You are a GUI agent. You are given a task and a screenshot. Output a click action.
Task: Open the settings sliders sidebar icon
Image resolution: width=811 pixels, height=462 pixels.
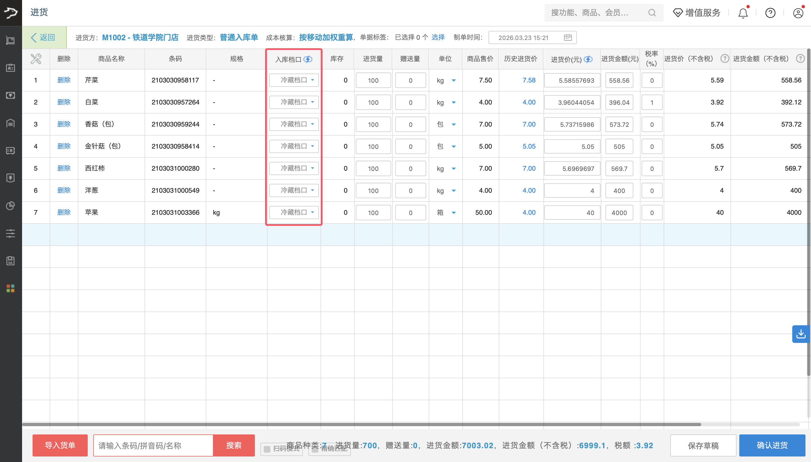click(10, 233)
